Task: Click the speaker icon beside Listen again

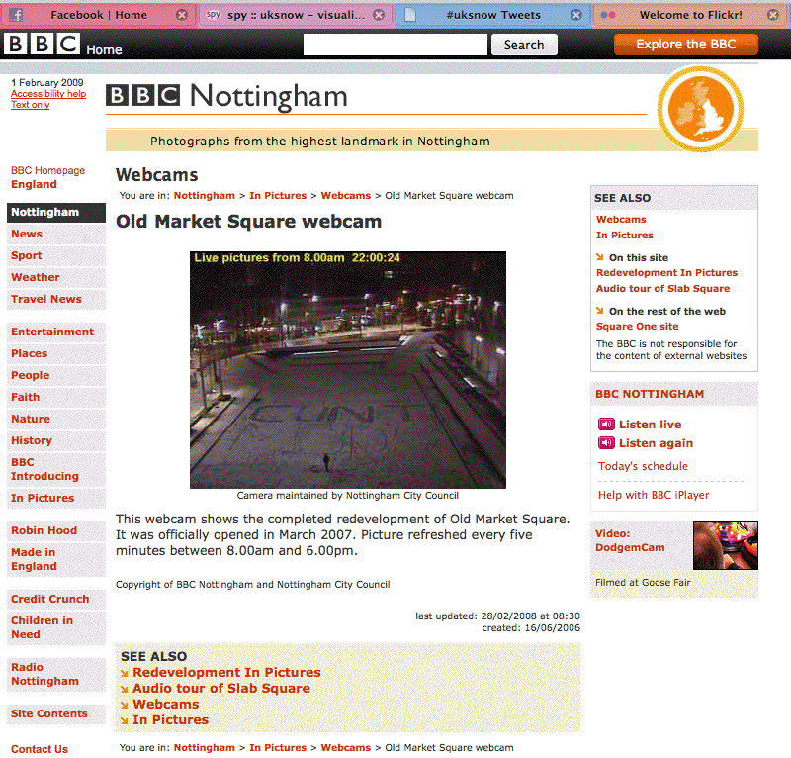Action: pos(606,443)
